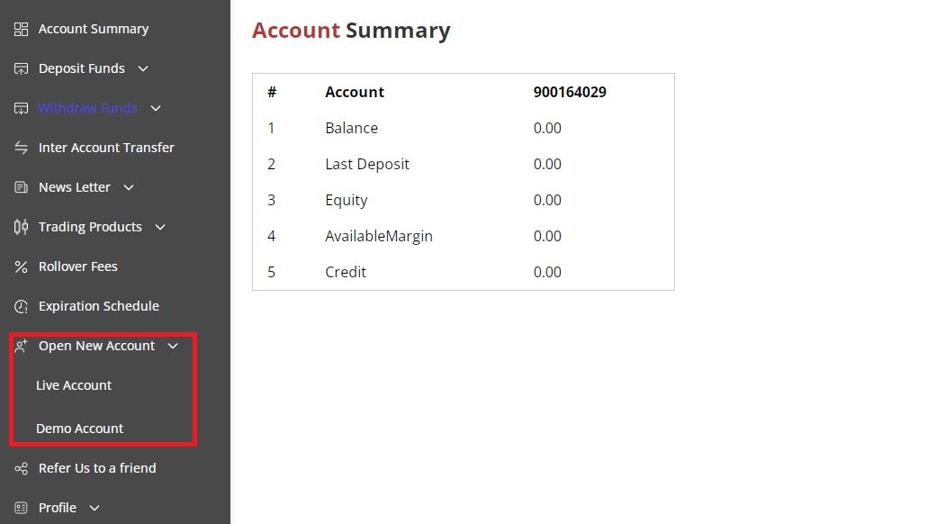Click the Rollover Fees percent icon
Viewport: 928px width, 524px height.
click(22, 267)
